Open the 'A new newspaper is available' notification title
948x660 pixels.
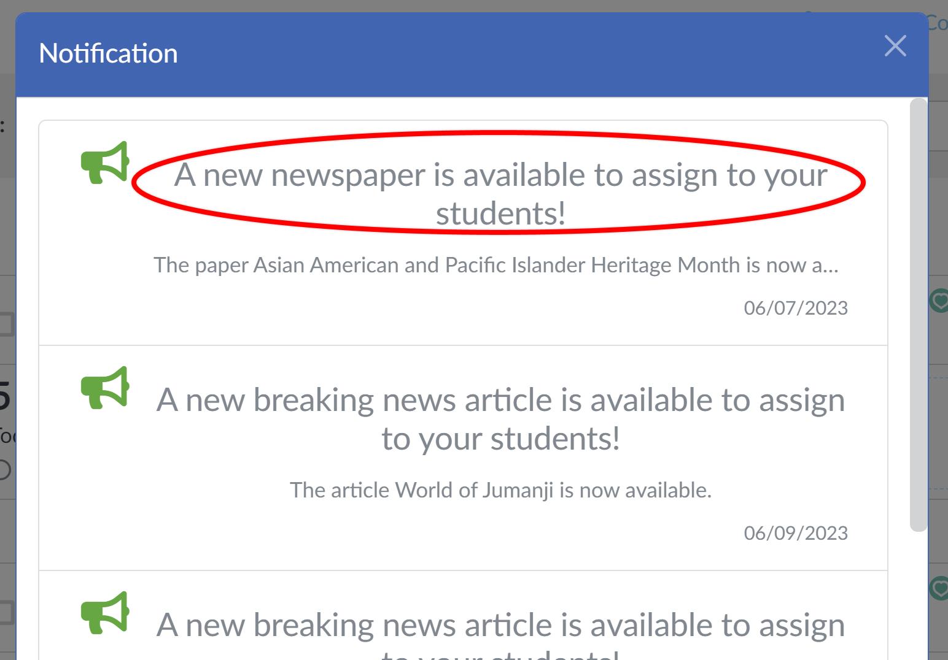click(500, 194)
